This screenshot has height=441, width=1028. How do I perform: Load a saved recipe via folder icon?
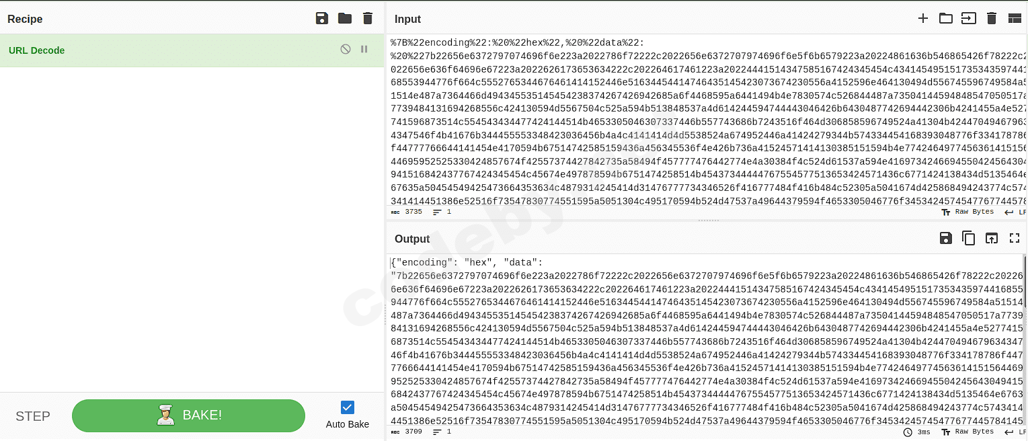(345, 19)
